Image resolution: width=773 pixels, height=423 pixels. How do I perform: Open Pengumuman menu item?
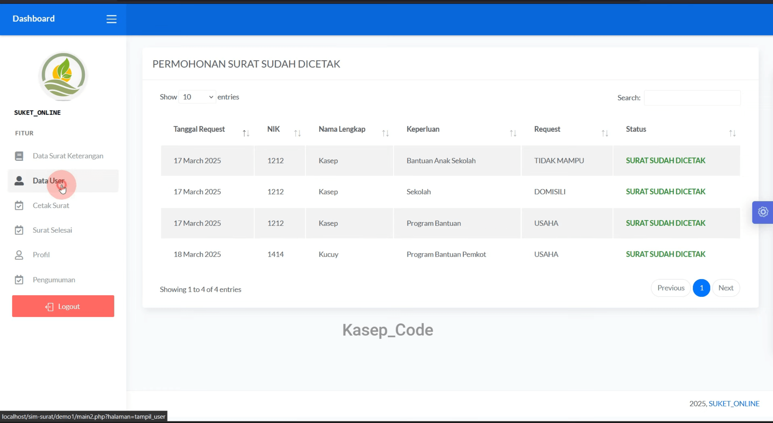coord(63,280)
